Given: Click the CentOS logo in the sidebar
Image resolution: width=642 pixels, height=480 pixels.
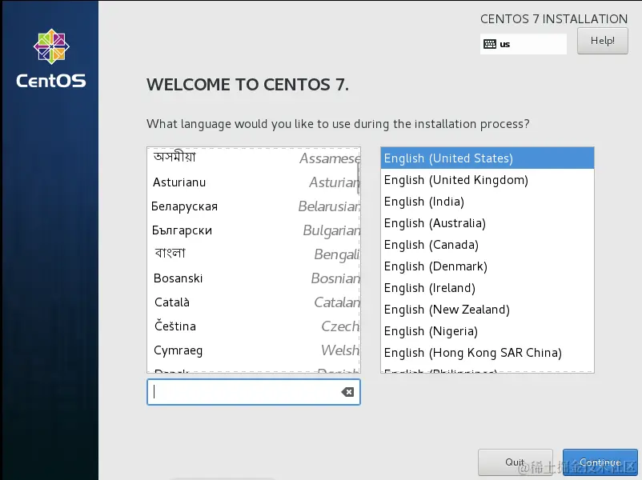Looking at the screenshot, I should coord(51,58).
